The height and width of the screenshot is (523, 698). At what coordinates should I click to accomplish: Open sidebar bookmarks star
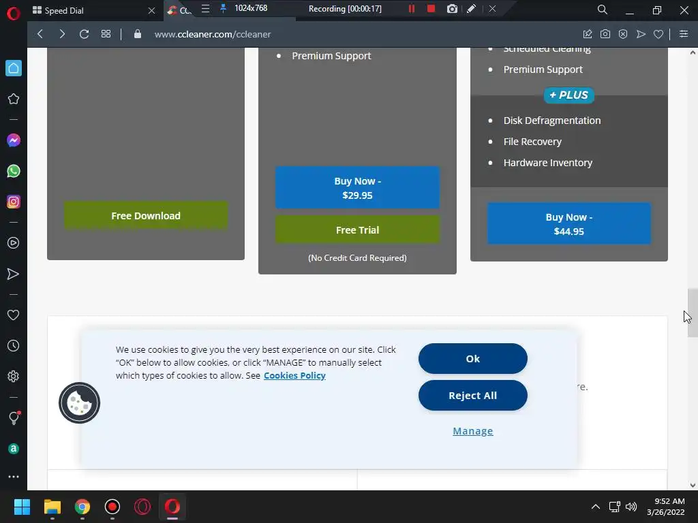[14, 99]
